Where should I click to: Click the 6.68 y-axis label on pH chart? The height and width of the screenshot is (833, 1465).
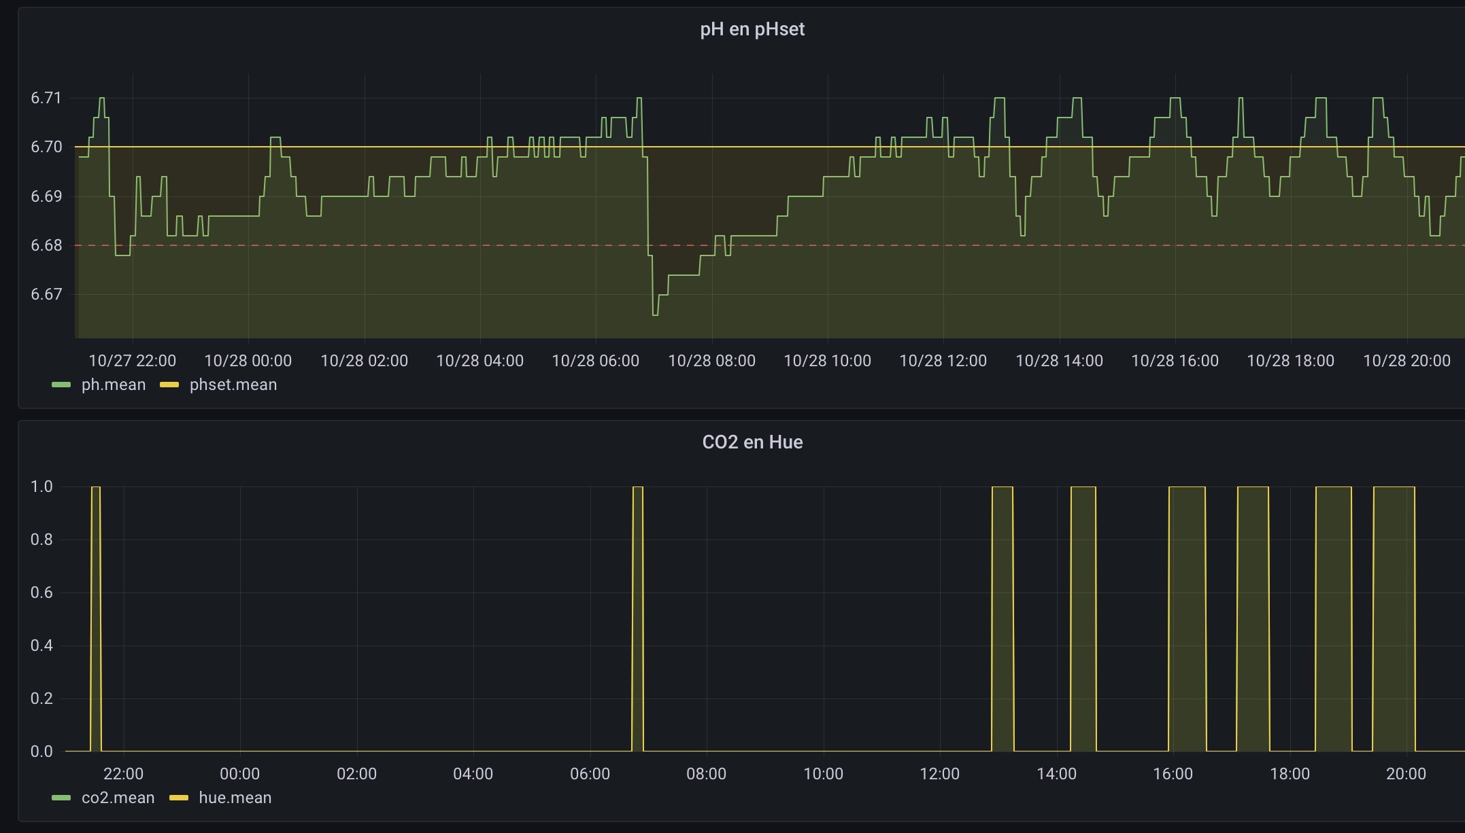click(46, 245)
